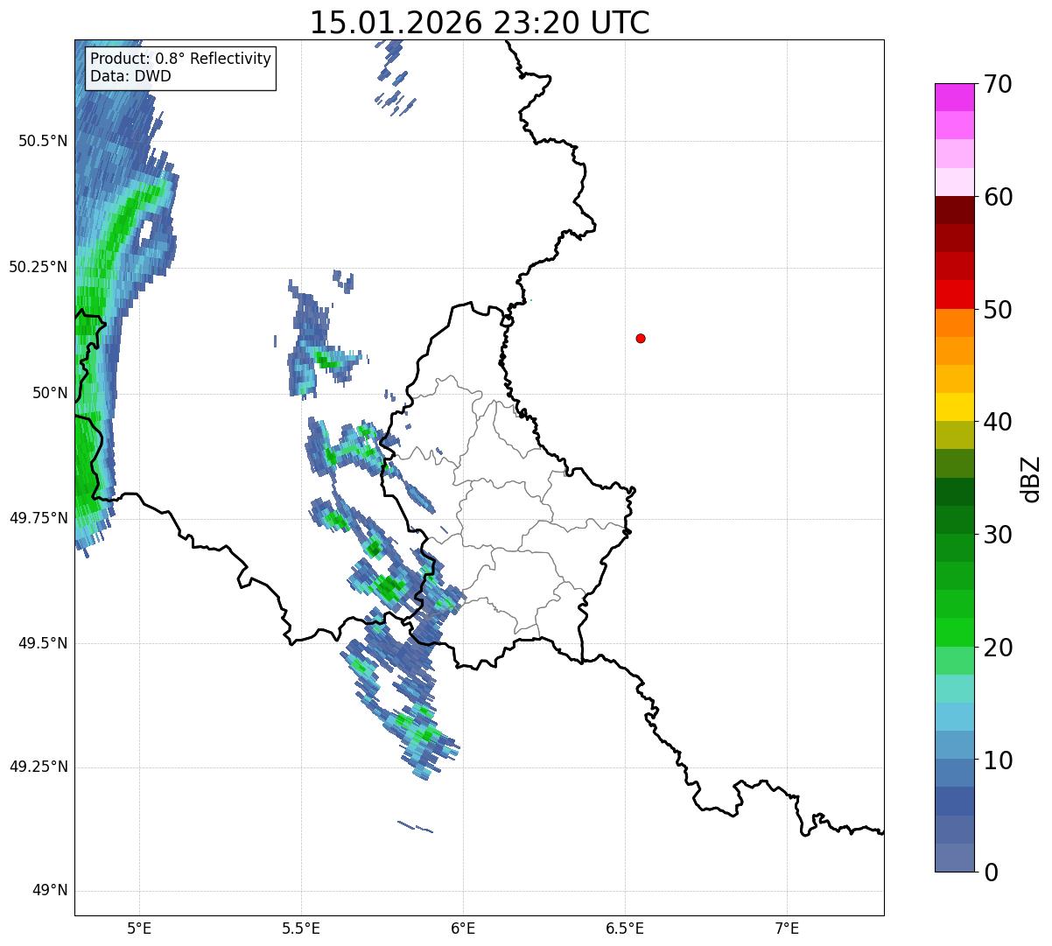Click the 49.75°N latitude tick label

tap(39, 518)
